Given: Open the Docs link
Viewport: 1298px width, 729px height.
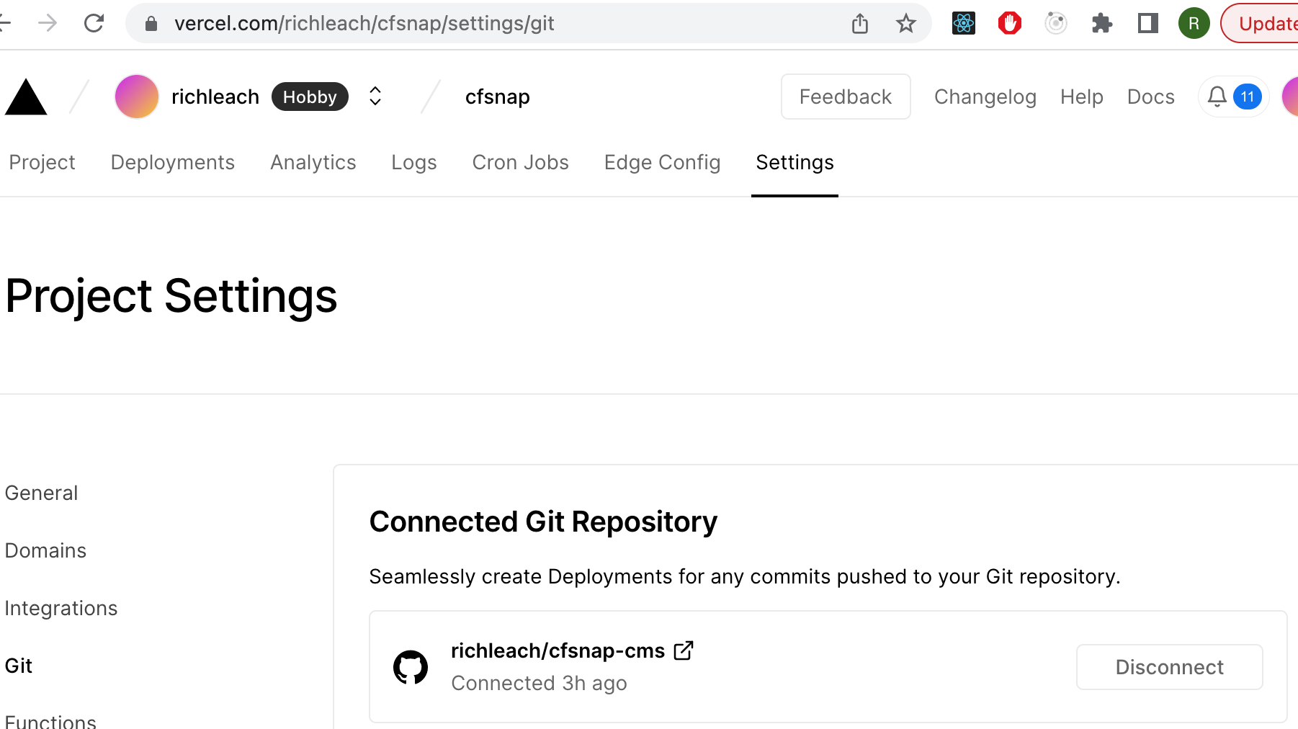Looking at the screenshot, I should (x=1150, y=97).
